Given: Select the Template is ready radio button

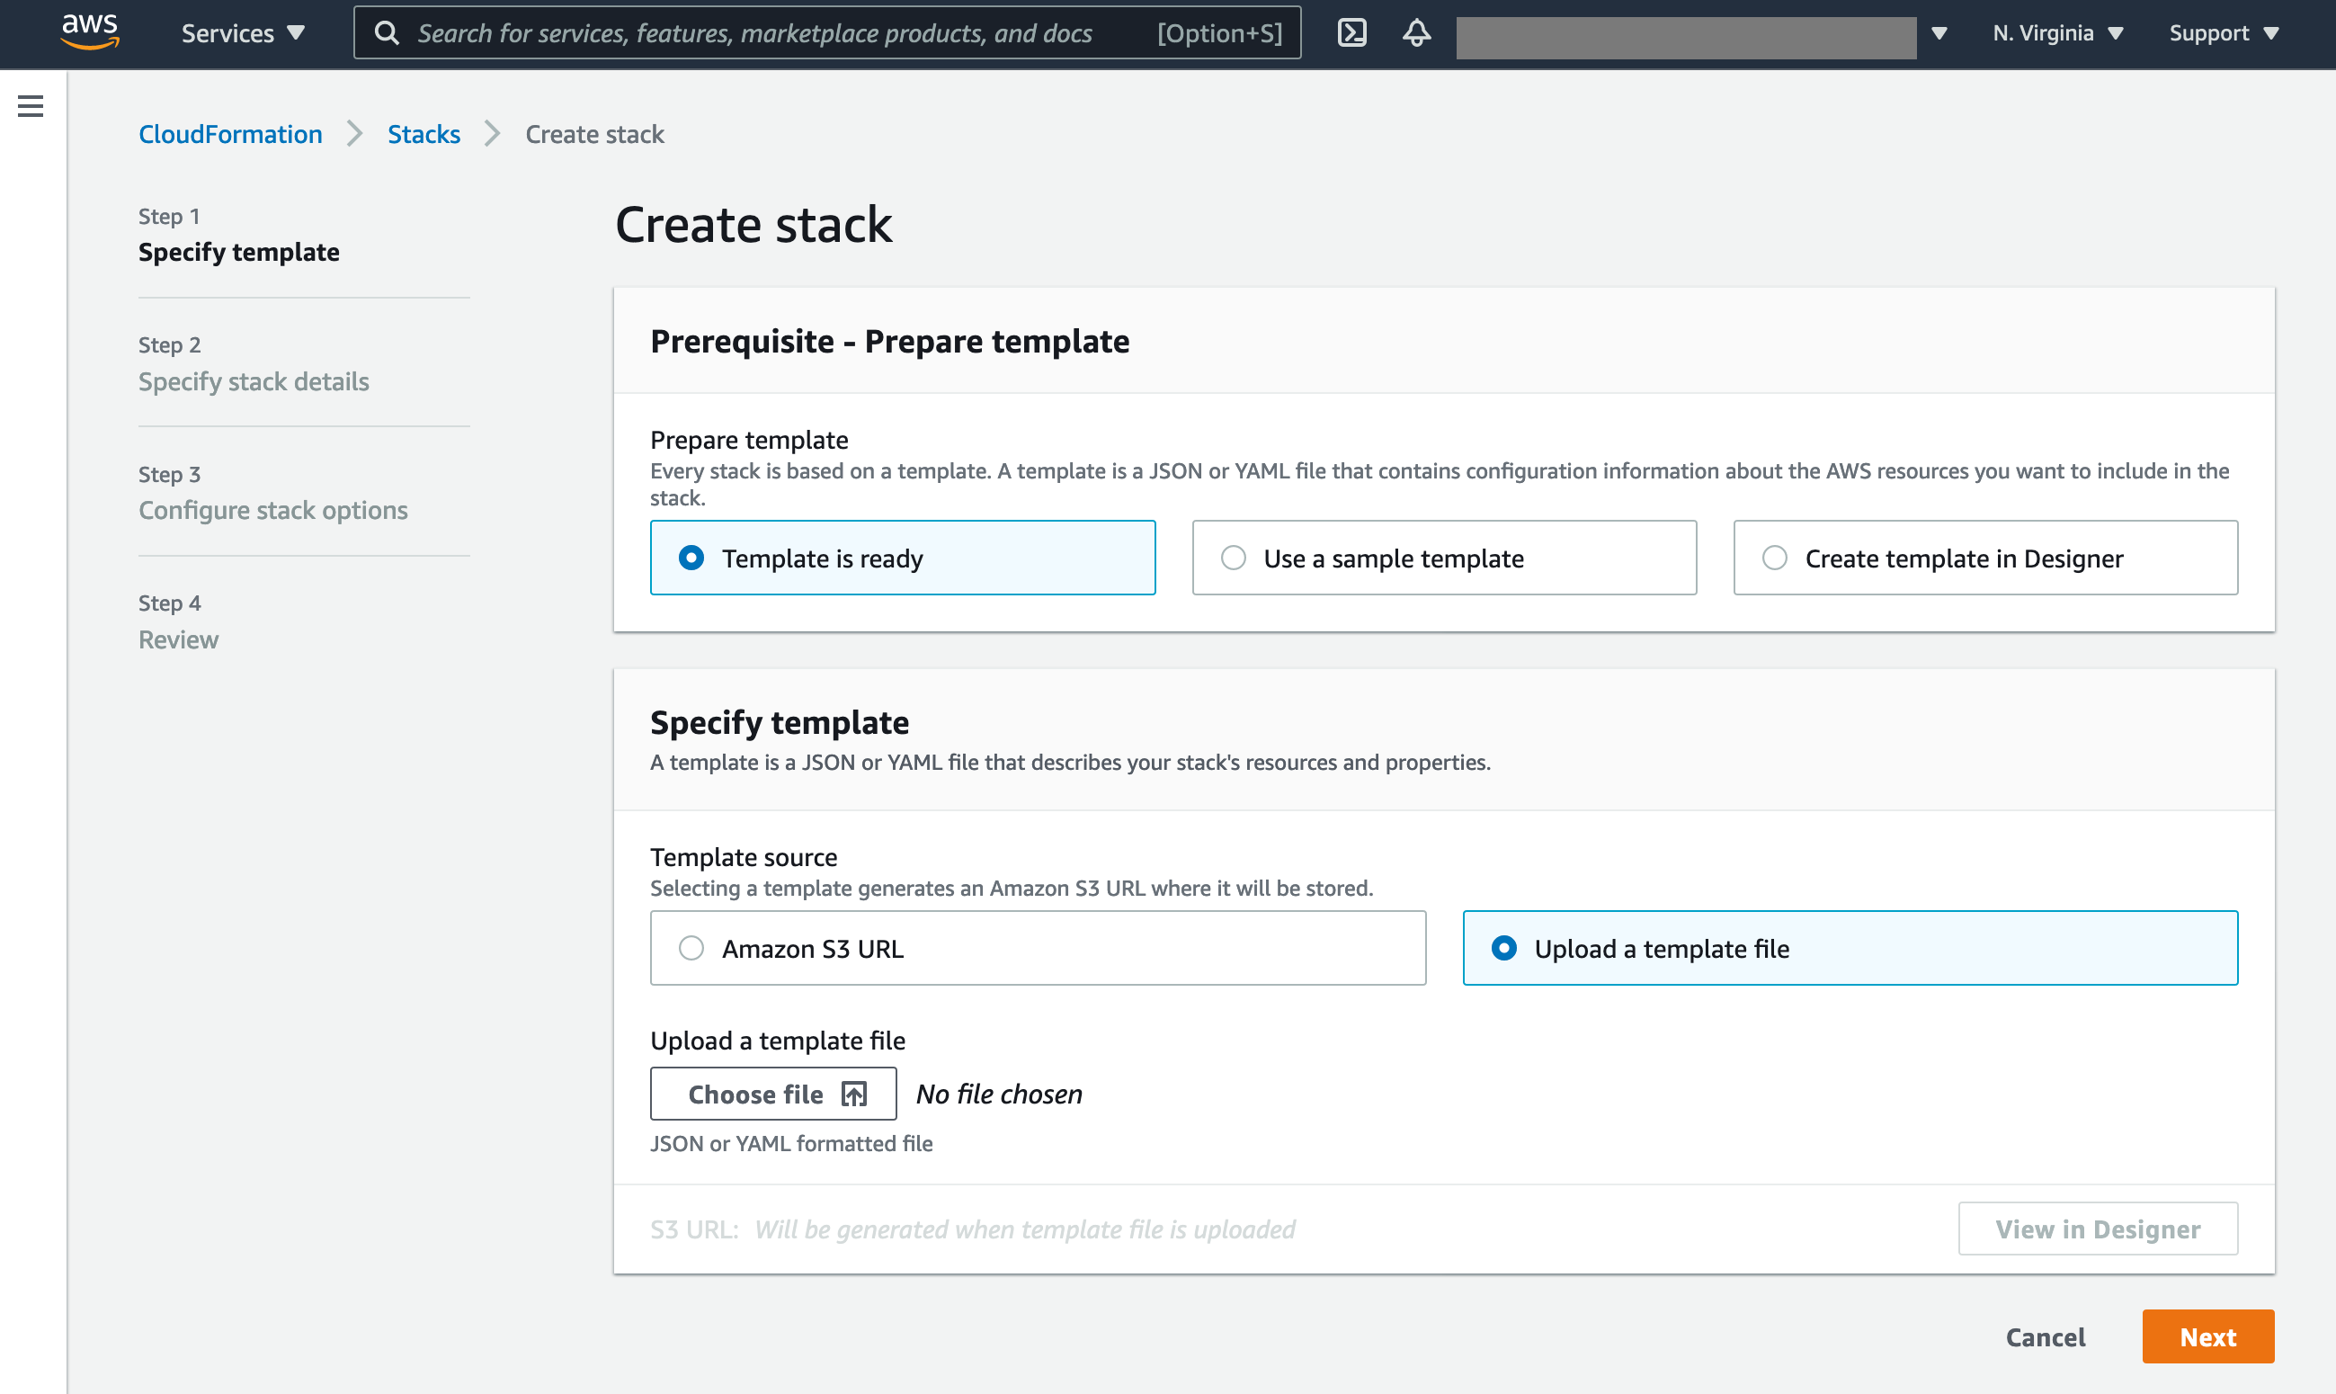Looking at the screenshot, I should tap(695, 558).
